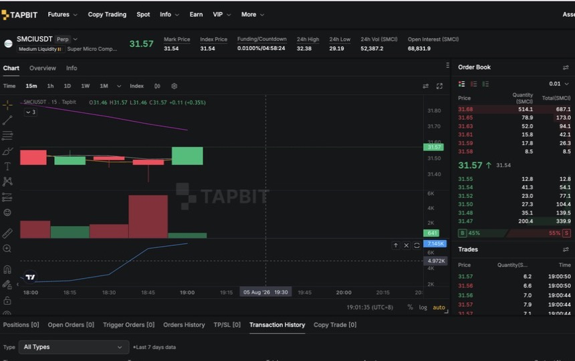The image size is (575, 361).
Task: Open the More dropdown menu
Action: click(x=253, y=15)
